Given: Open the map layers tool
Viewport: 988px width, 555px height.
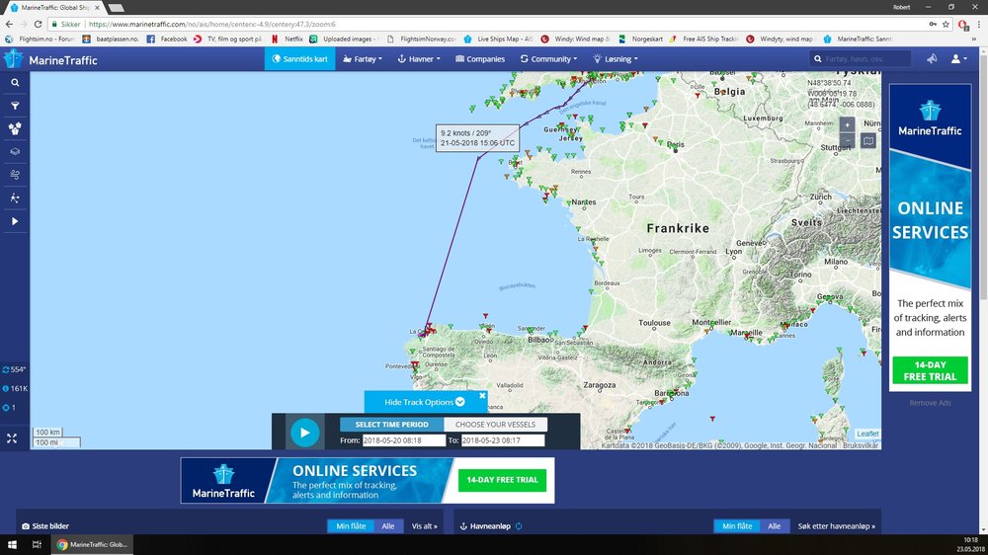Looking at the screenshot, I should pyautogui.click(x=15, y=152).
